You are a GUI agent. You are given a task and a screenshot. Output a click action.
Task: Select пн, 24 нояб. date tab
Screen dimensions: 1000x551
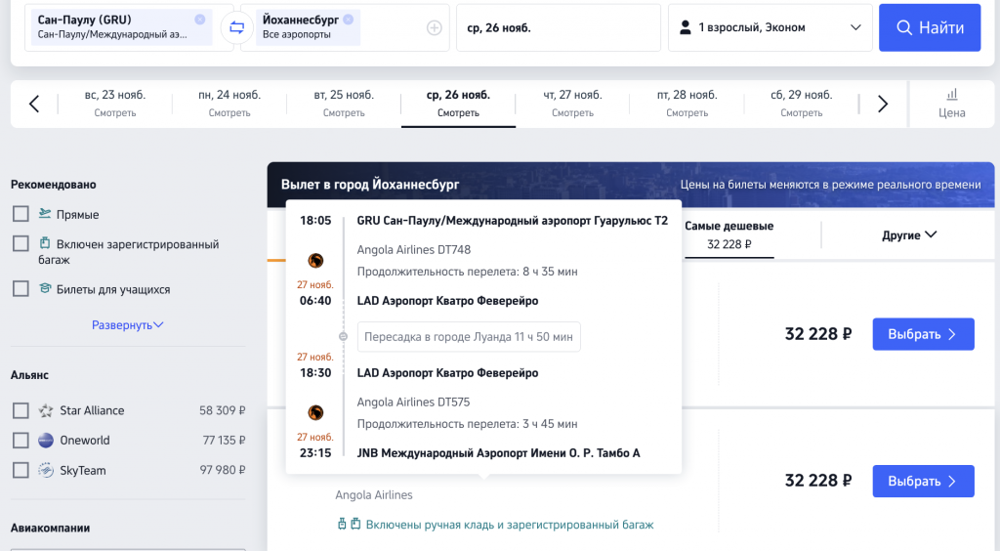[229, 104]
